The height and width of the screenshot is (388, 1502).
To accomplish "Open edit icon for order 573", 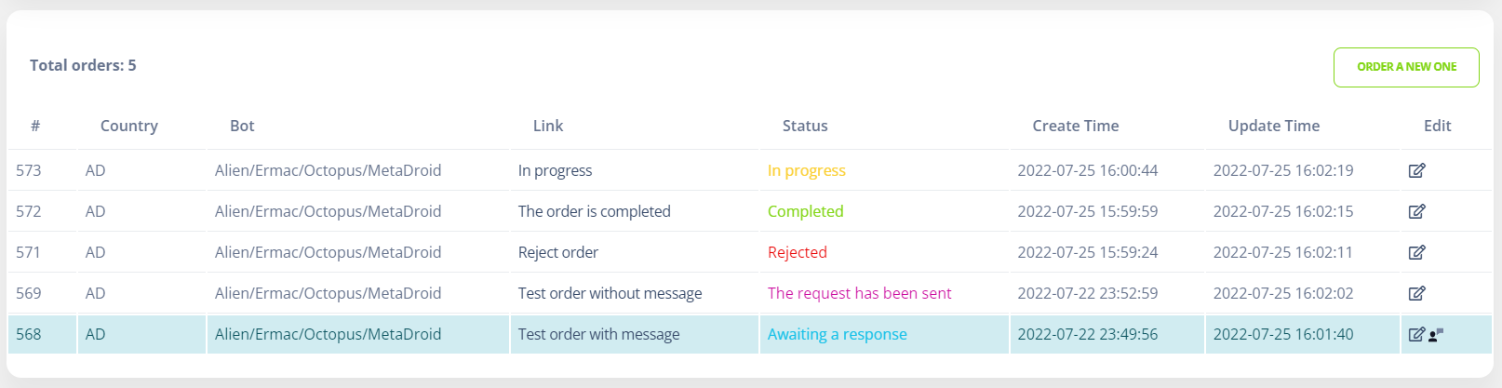I will point(1416,170).
